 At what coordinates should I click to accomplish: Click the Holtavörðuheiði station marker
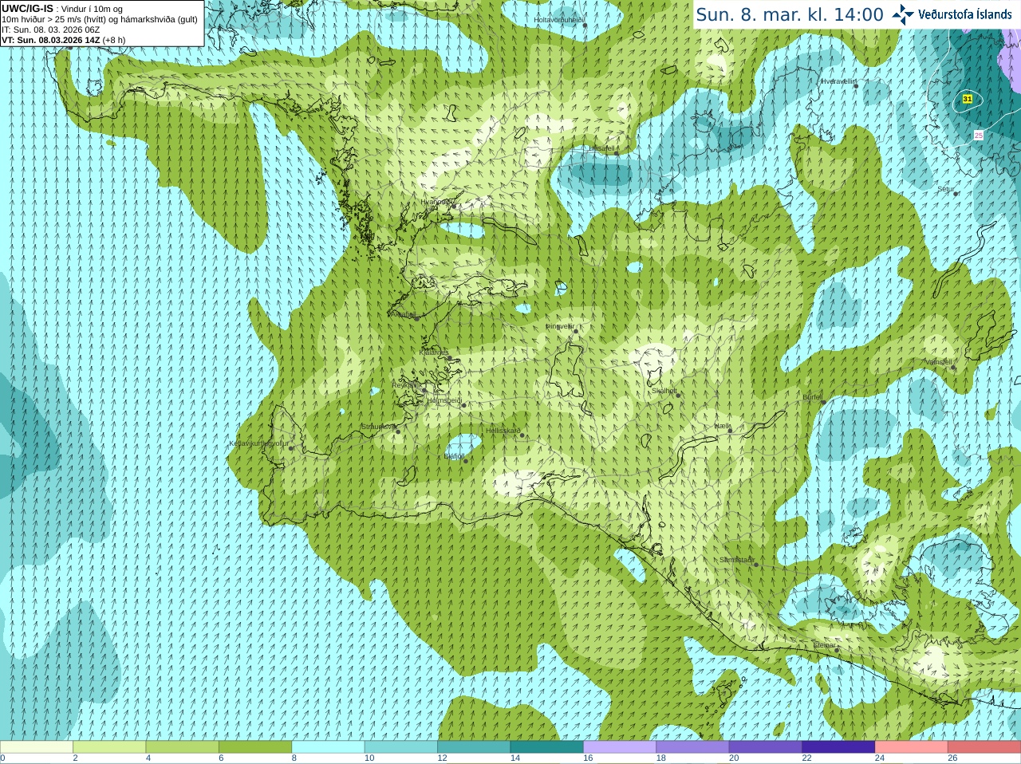pos(585,25)
